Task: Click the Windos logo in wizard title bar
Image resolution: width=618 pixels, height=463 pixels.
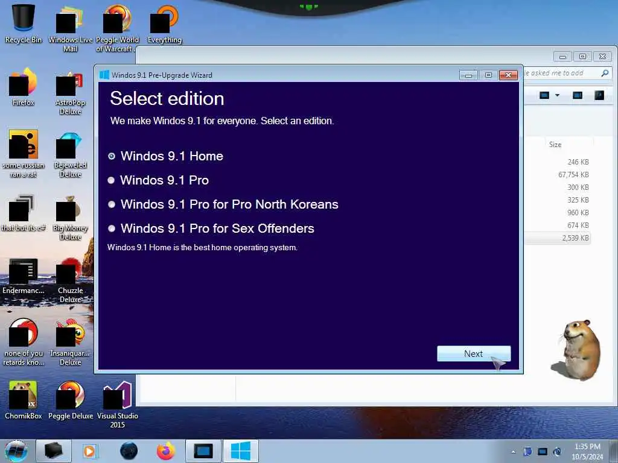Action: (x=104, y=75)
